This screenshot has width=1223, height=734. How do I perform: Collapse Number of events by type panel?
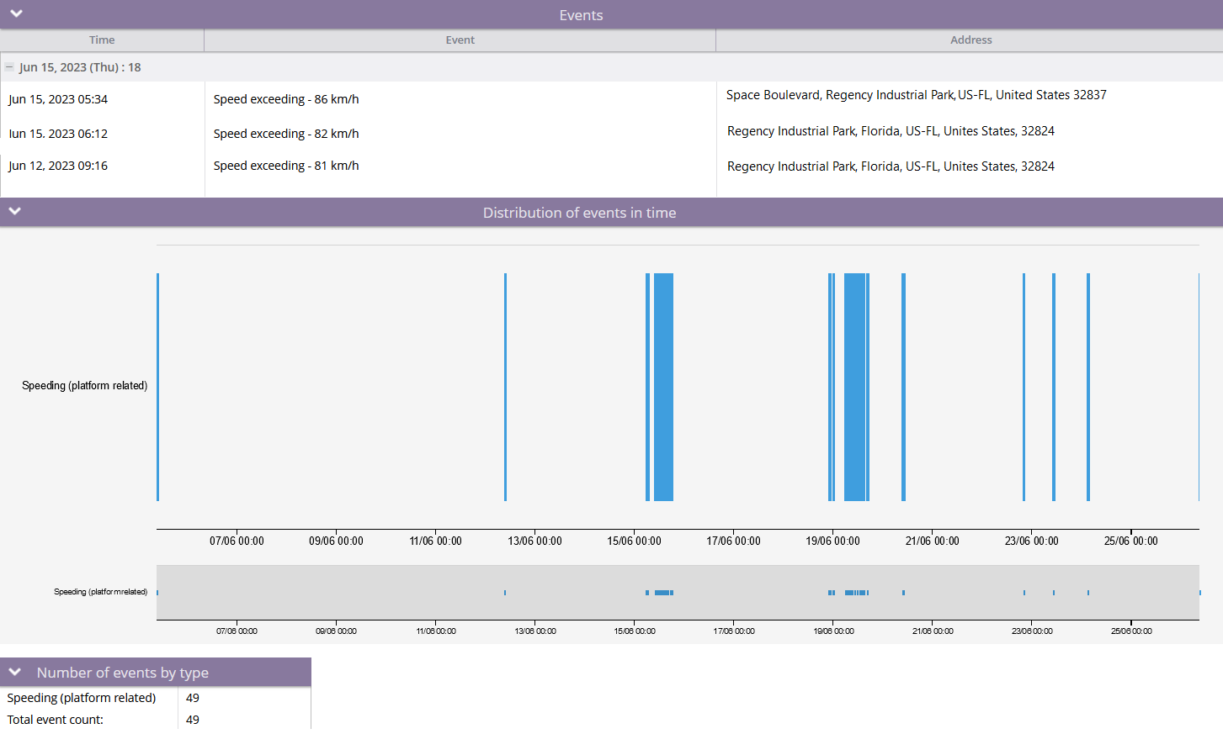14,672
